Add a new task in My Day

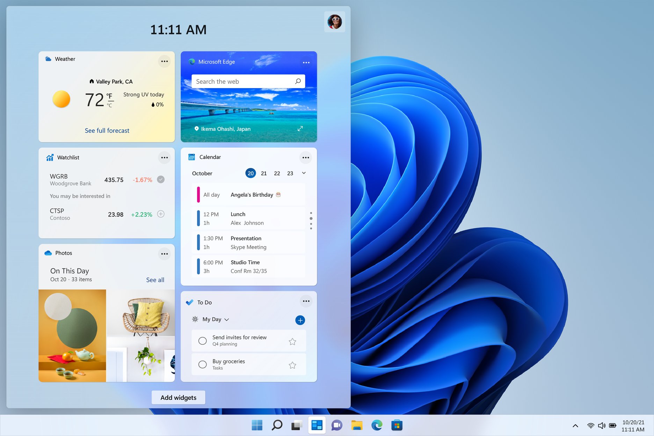pos(300,320)
